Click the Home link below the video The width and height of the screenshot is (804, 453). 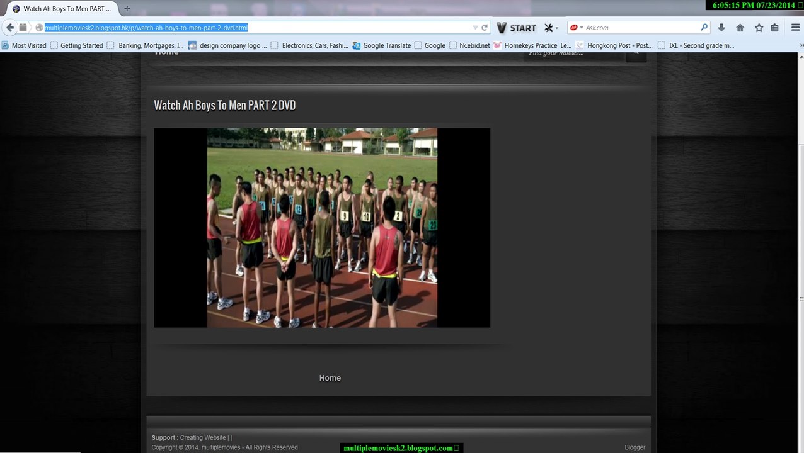(x=330, y=378)
